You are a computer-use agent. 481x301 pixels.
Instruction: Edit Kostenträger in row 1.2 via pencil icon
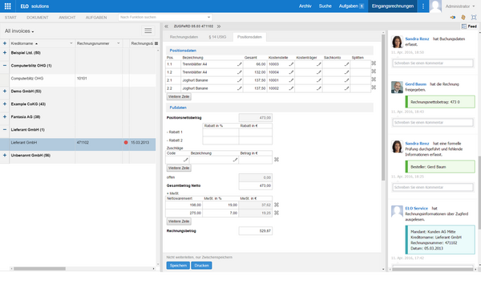click(x=319, y=72)
